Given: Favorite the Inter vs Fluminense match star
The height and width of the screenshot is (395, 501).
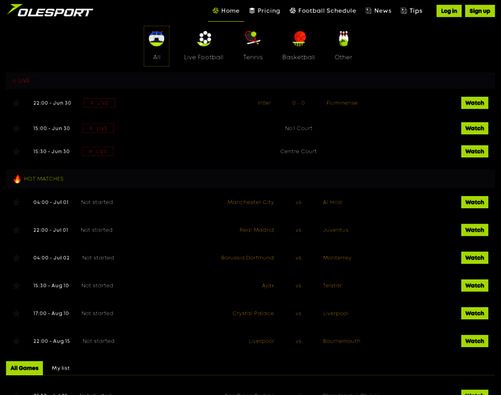Looking at the screenshot, I should pos(16,103).
